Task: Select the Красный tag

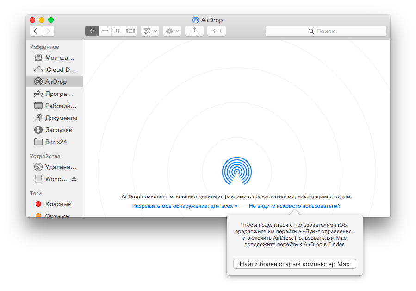Action: (55, 204)
